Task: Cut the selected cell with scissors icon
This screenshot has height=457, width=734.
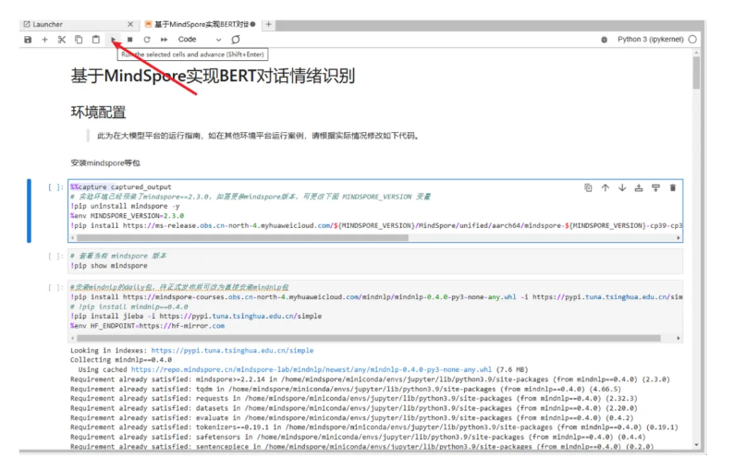Action: pyautogui.click(x=62, y=40)
